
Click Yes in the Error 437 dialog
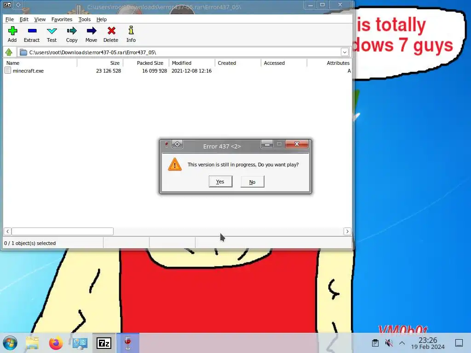click(x=220, y=182)
